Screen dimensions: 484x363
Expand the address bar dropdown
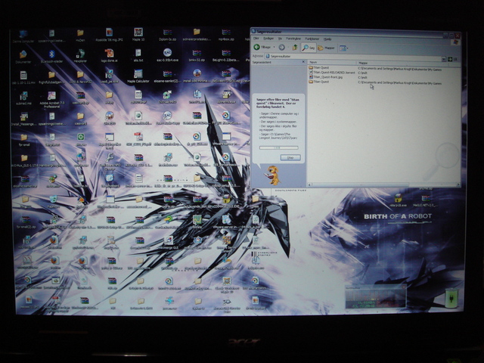pos(444,59)
